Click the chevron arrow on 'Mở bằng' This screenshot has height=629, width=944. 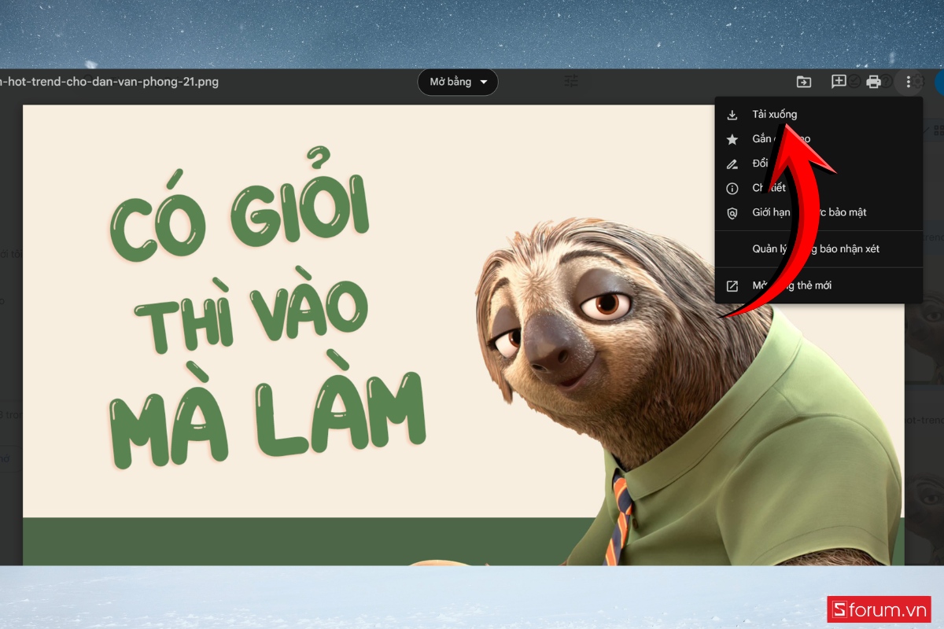pos(481,82)
